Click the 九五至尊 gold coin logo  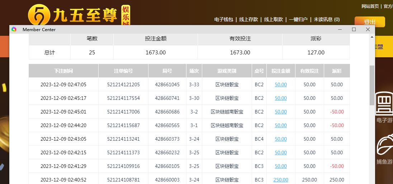(39, 15)
